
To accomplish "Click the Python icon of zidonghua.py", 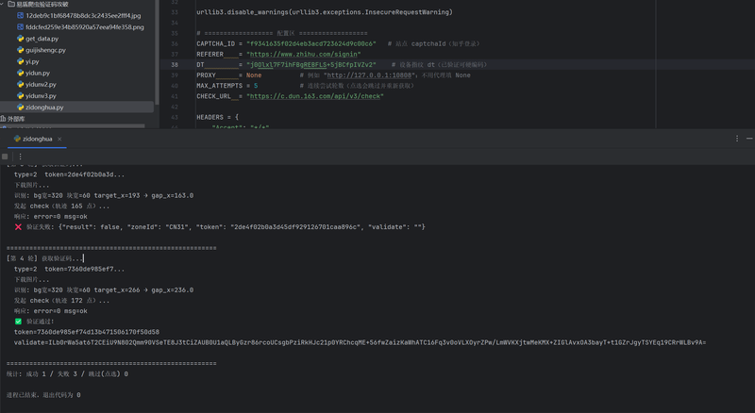I will pyautogui.click(x=20, y=107).
